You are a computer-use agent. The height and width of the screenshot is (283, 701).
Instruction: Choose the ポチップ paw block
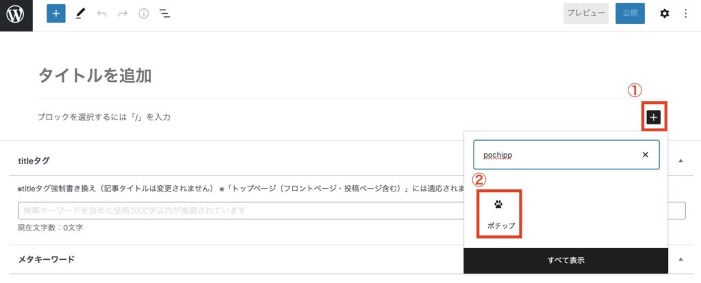click(x=499, y=213)
